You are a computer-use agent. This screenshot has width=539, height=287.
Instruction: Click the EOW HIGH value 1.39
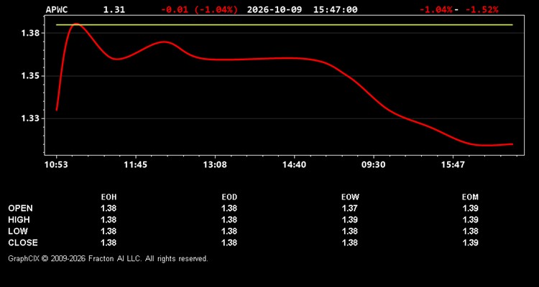(x=350, y=220)
